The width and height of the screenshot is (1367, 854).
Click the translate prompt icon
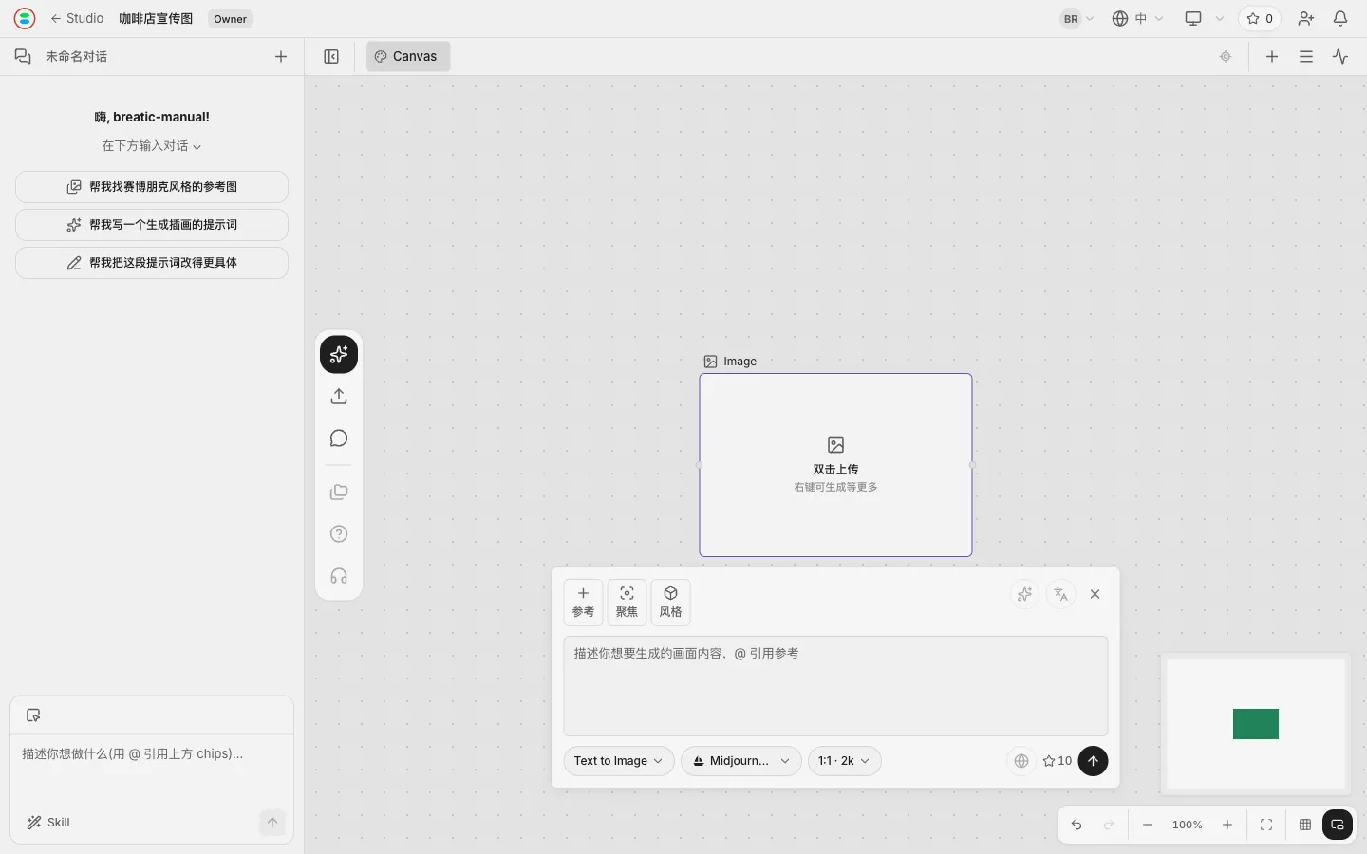point(1061,594)
